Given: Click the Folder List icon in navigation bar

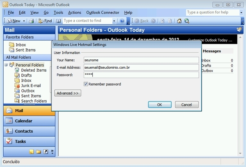Looking at the screenshot, I should coord(39,151).
